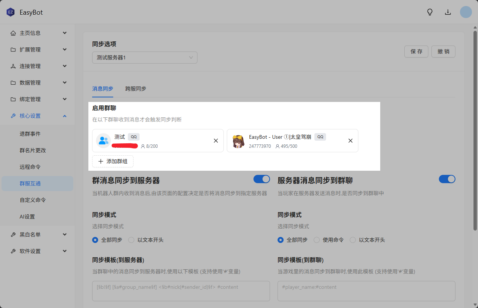The height and width of the screenshot is (308, 478).
Task: Click the 同步模板(到群聊) text field
Action: pos(366,291)
